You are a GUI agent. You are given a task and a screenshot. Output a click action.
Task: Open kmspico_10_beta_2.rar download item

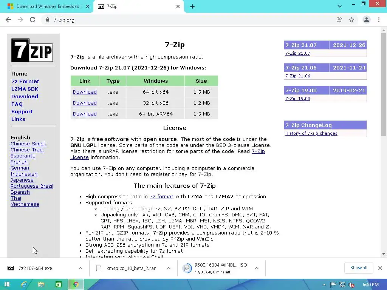pos(131,268)
